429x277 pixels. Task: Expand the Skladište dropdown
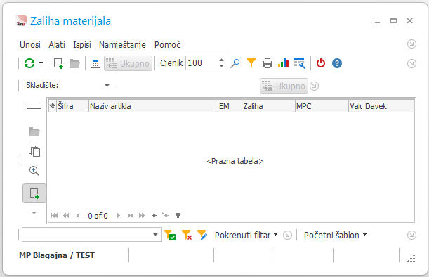point(107,86)
